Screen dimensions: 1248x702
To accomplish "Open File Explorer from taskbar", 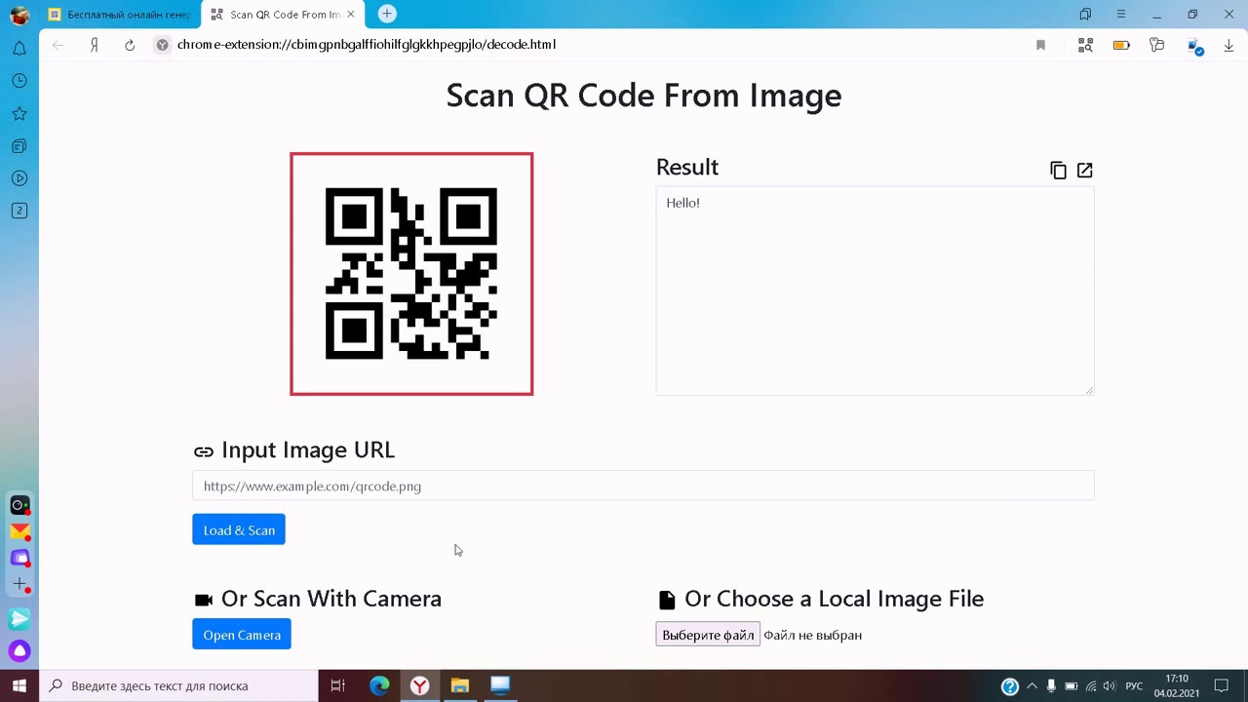I will pos(459,686).
